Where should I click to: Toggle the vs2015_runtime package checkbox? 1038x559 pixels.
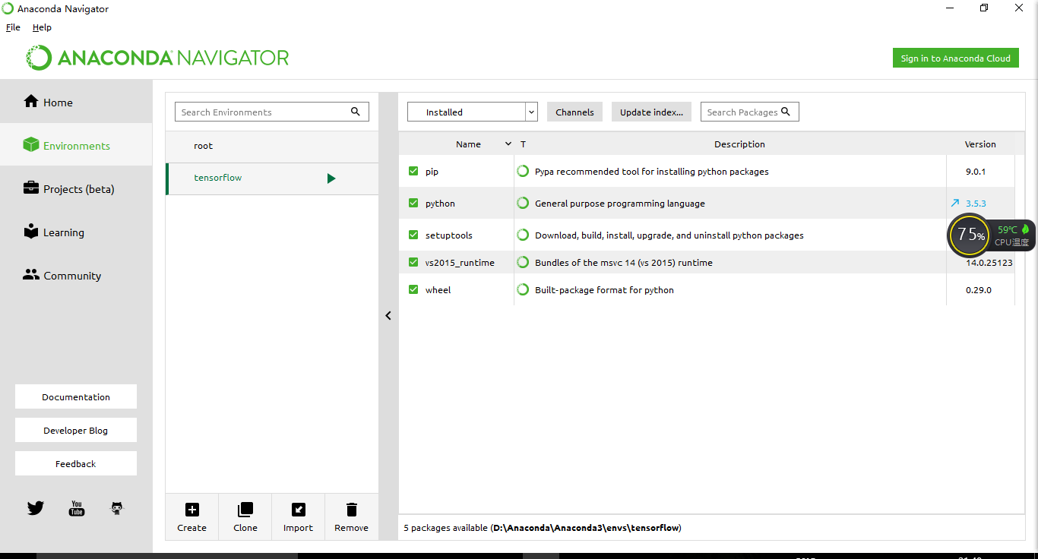point(413,262)
